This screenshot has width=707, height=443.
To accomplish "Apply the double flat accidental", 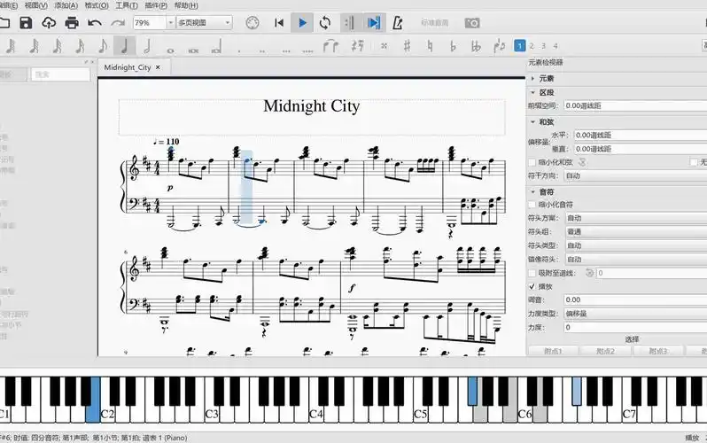I will (x=476, y=46).
